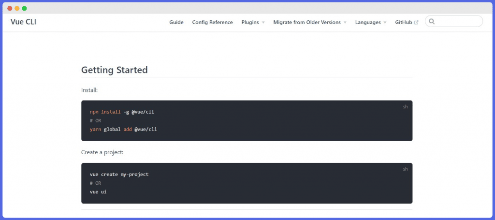
Task: Click the red close window button
Action: coord(10,8)
